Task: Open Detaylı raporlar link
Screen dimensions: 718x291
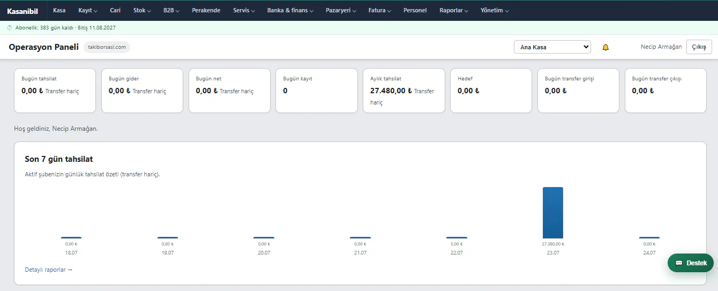Action: tap(49, 270)
